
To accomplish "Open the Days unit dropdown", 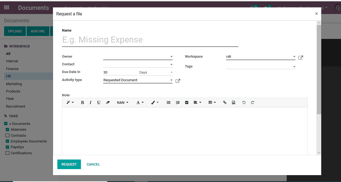I will pyautogui.click(x=156, y=72).
